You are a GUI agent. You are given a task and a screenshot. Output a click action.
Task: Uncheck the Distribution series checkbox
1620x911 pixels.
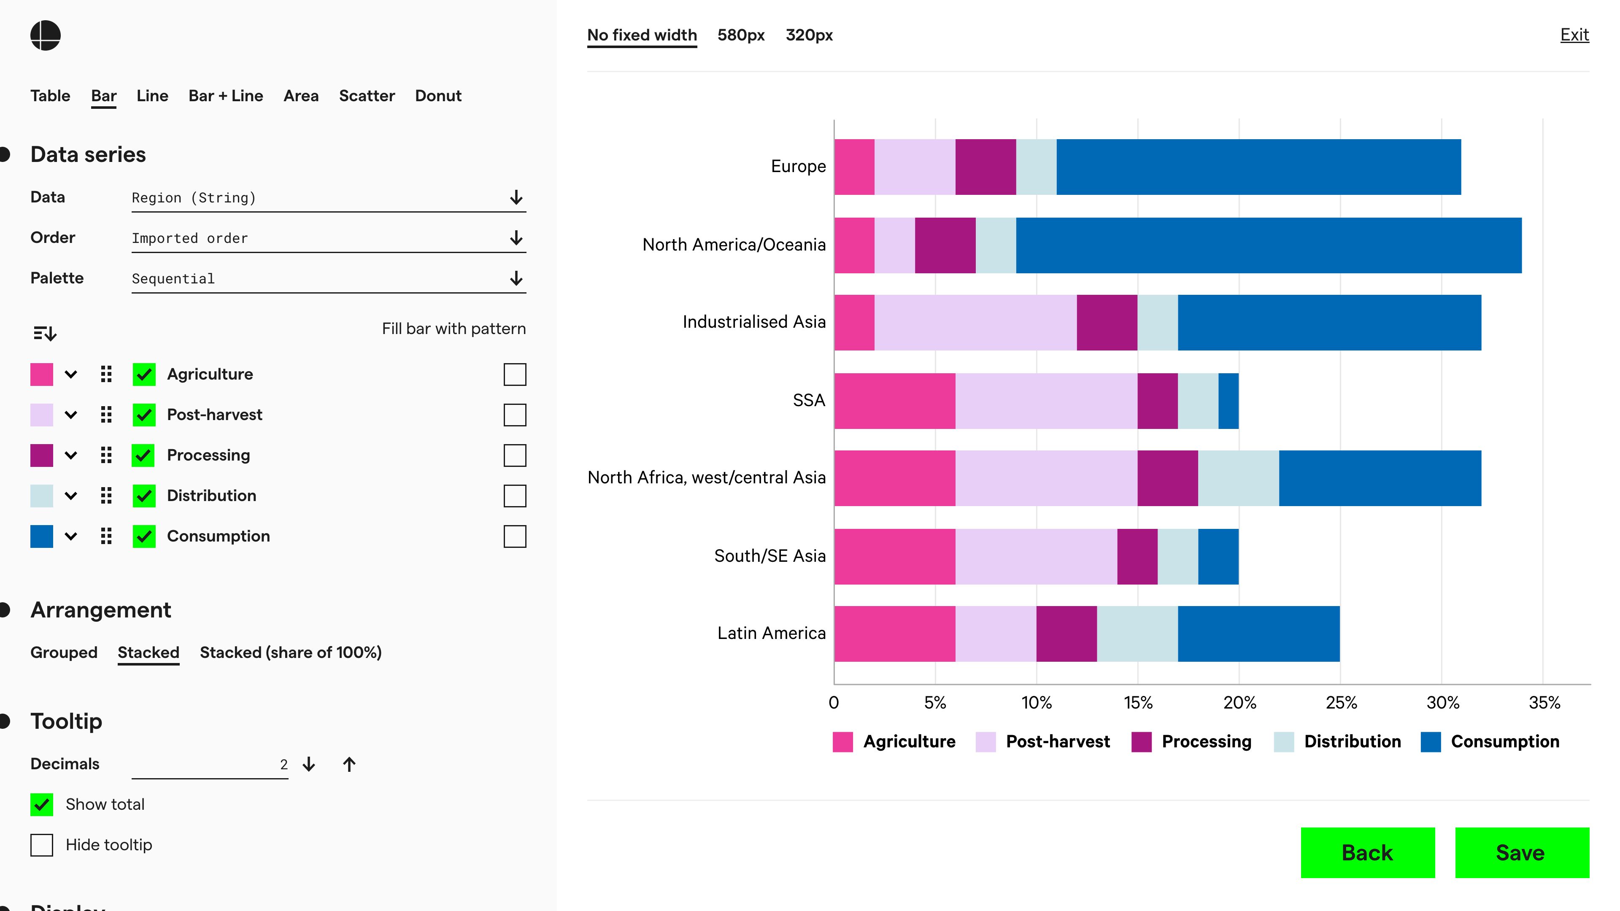pyautogui.click(x=144, y=496)
